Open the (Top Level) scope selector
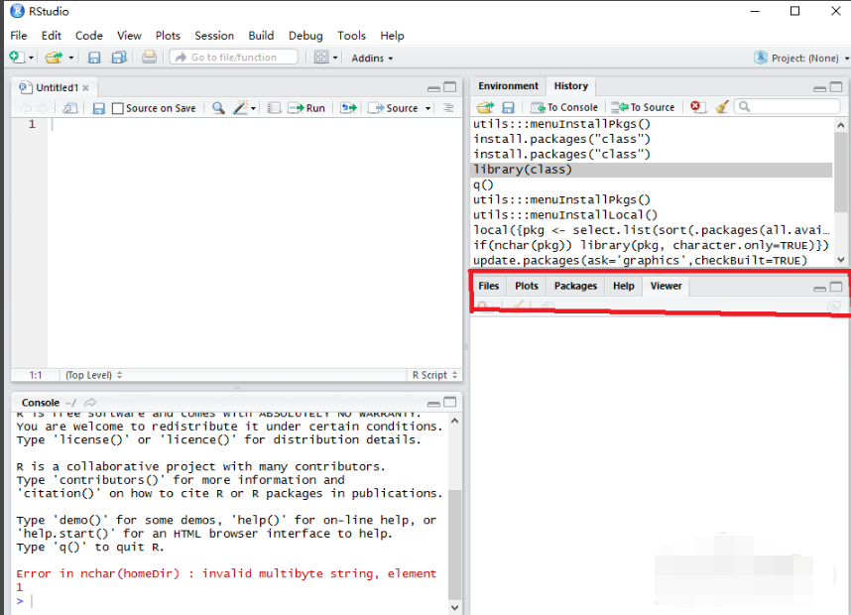This screenshot has height=615, width=851. pos(94,375)
